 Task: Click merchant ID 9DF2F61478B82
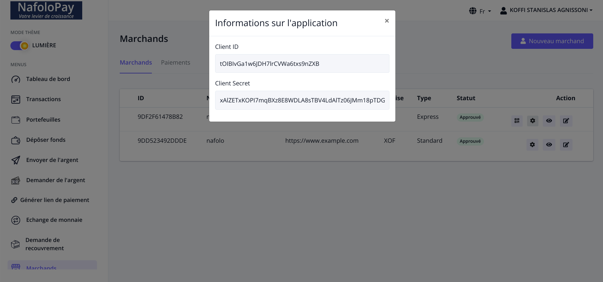pyautogui.click(x=160, y=117)
